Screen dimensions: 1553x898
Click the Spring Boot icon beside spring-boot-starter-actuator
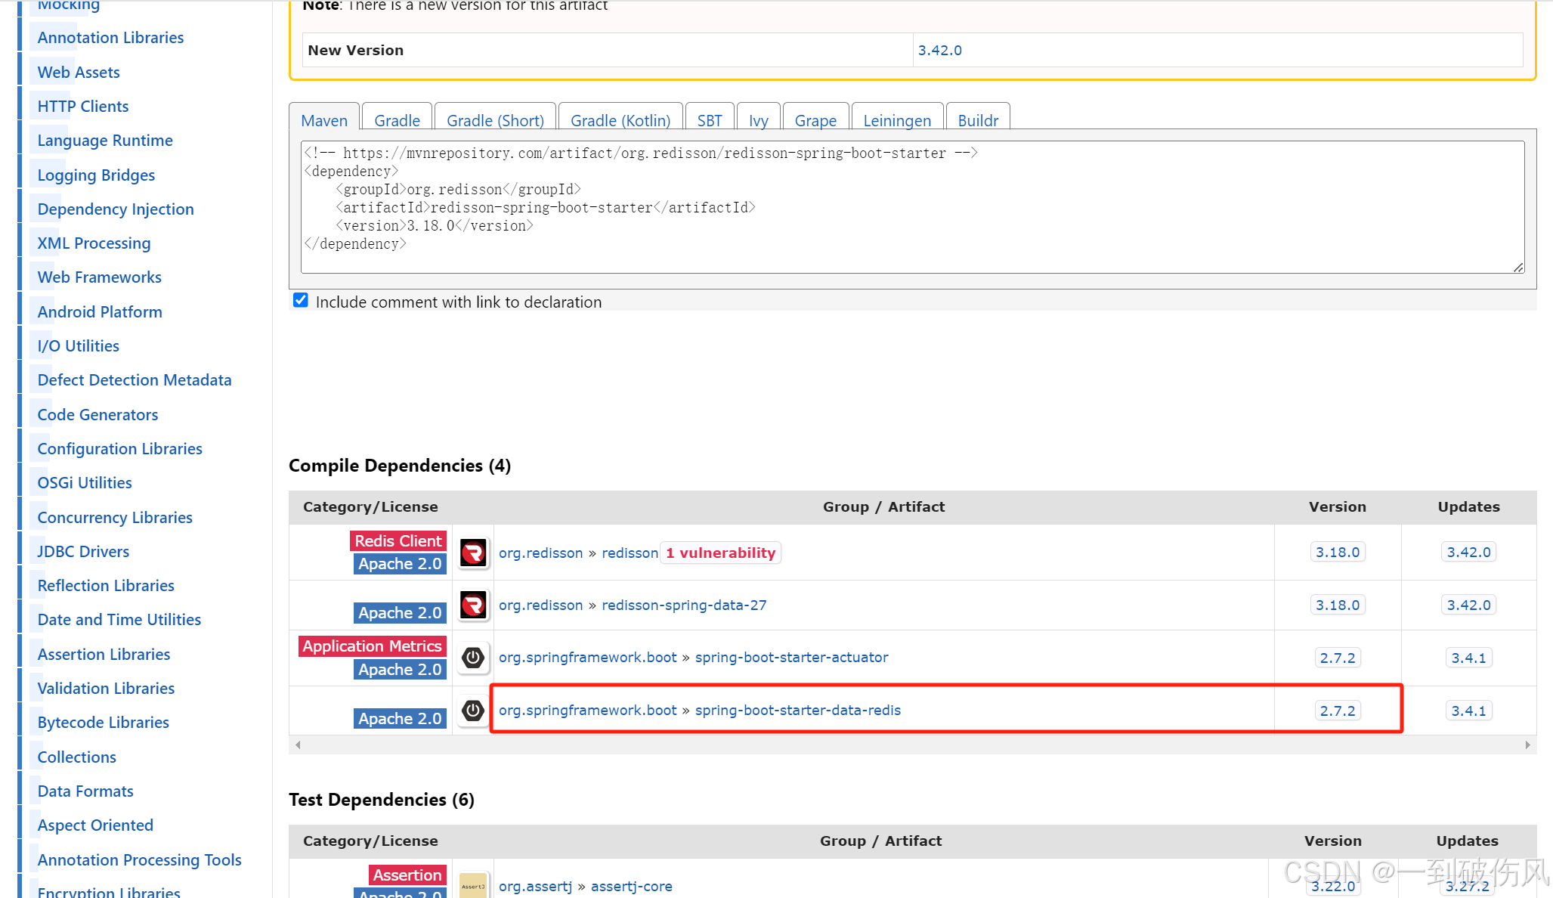[x=473, y=658]
